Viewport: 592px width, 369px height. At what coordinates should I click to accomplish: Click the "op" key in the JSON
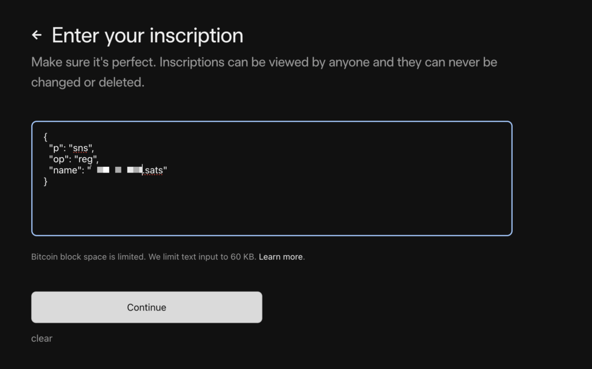point(58,159)
